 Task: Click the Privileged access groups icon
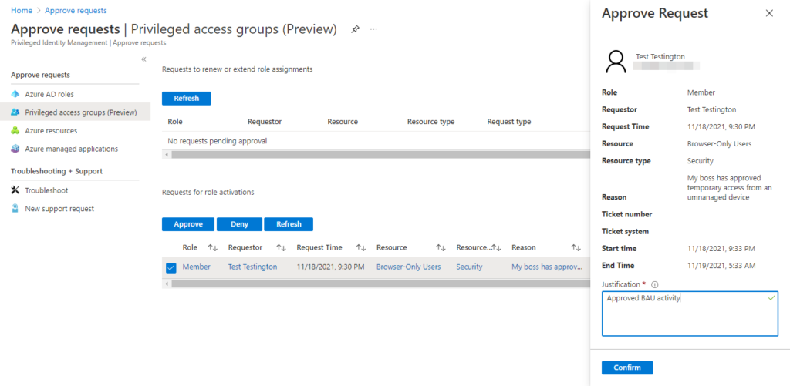coord(15,112)
